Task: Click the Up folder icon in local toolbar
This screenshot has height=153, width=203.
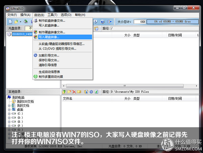Action: [64, 92]
